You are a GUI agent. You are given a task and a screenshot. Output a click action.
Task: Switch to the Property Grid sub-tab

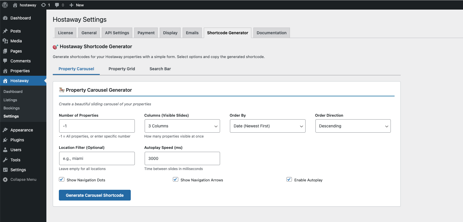coord(122,69)
